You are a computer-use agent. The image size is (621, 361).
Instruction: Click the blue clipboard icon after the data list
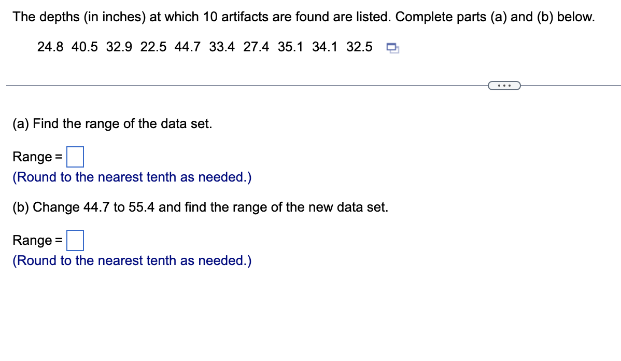(392, 48)
